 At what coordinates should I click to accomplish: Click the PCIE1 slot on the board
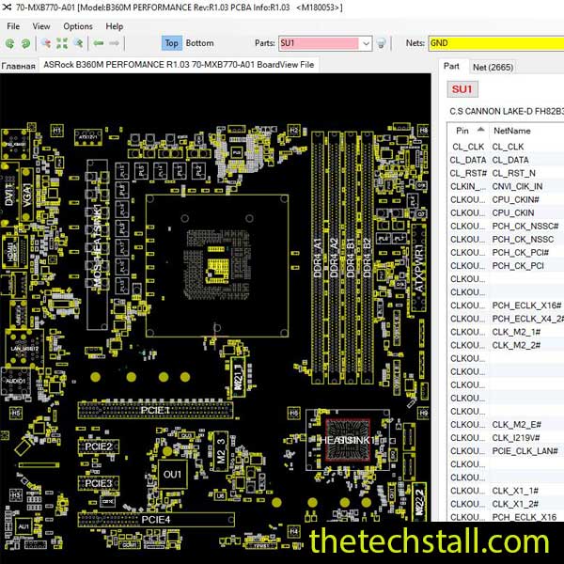point(155,411)
